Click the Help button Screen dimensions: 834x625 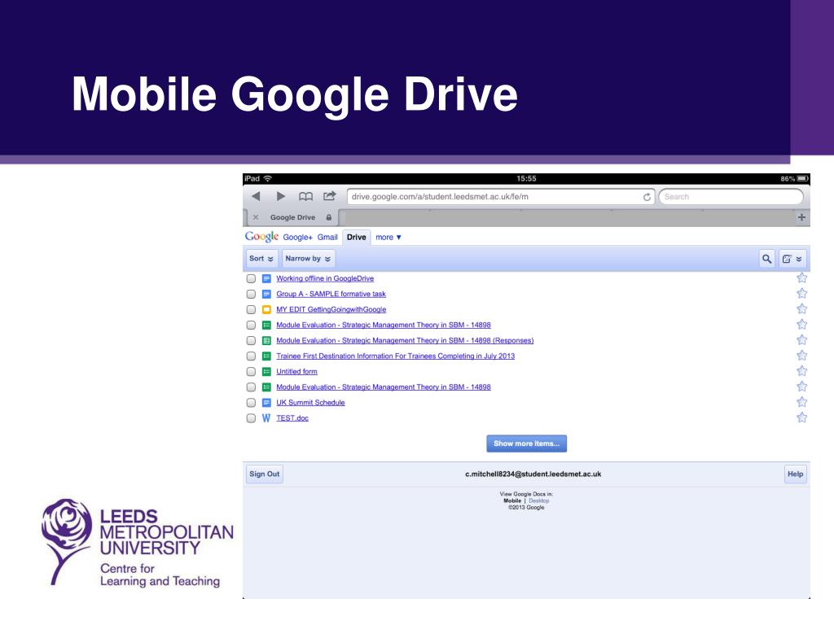click(x=795, y=474)
